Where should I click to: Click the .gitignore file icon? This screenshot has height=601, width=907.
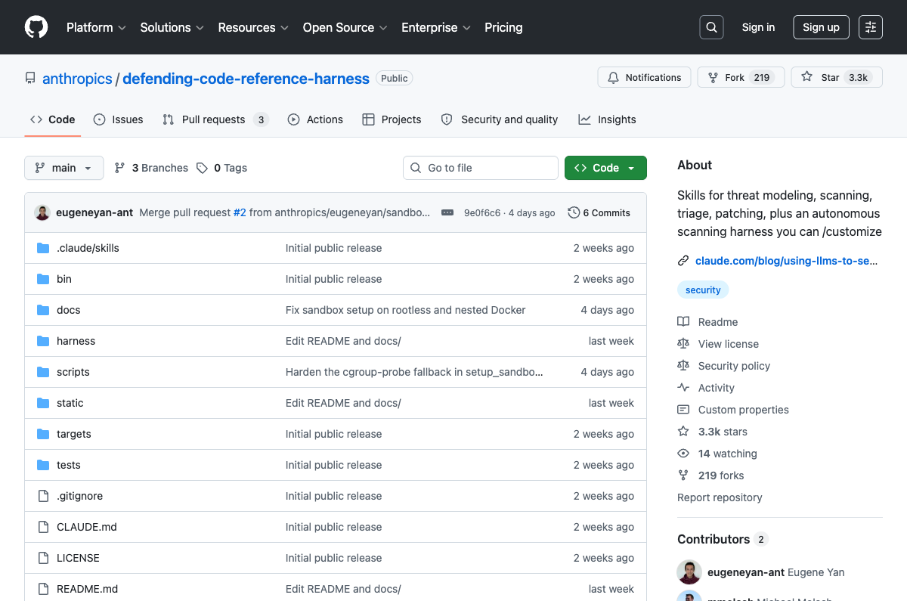point(43,496)
